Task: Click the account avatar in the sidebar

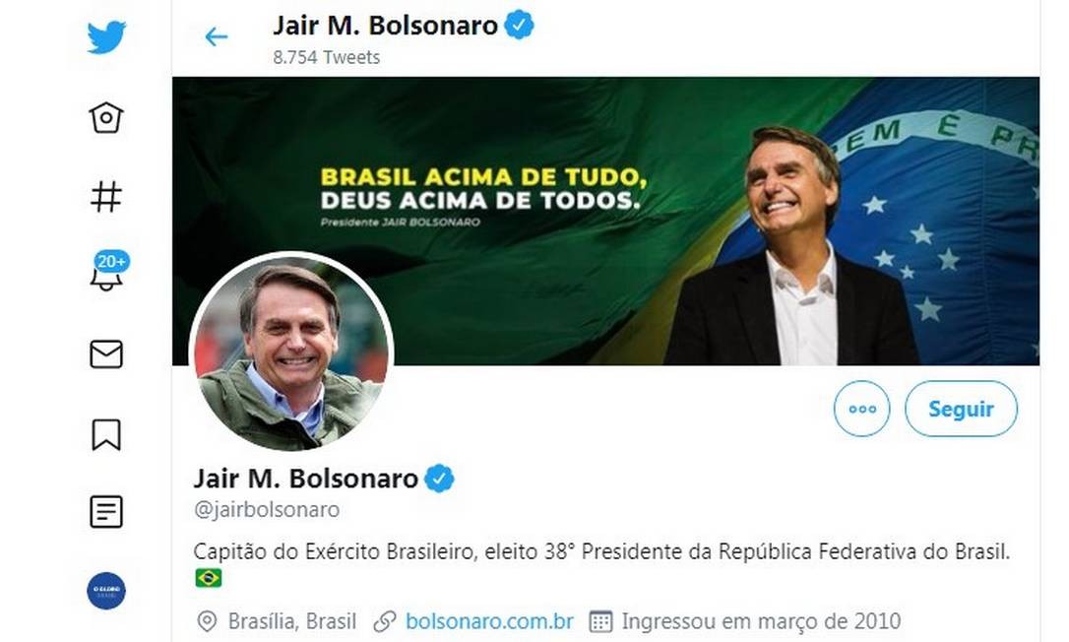Action: click(x=106, y=591)
